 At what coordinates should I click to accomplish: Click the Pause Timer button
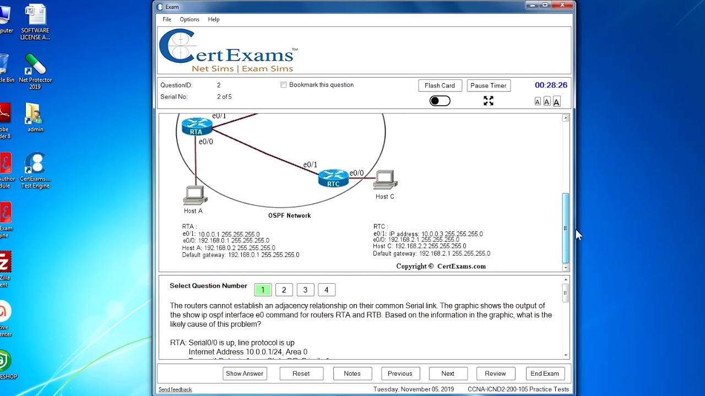(x=489, y=85)
